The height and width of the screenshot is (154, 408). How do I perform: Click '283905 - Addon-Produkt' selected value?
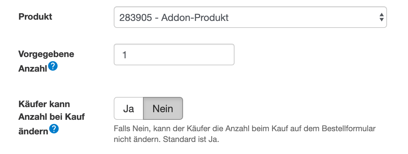click(174, 17)
